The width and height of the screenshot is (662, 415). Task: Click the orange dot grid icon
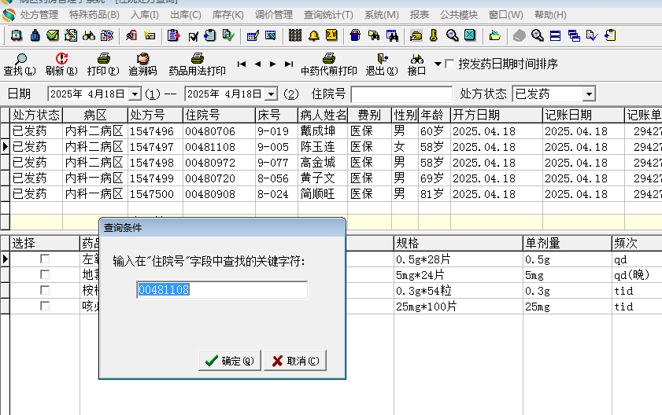(x=295, y=35)
